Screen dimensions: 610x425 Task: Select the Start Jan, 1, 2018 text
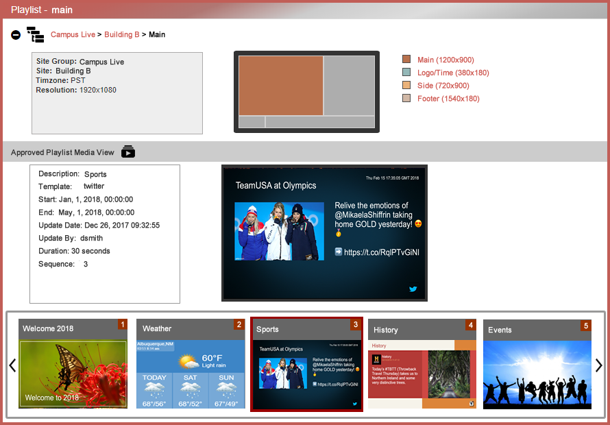point(86,199)
